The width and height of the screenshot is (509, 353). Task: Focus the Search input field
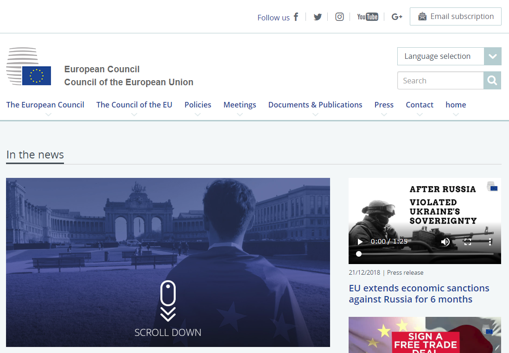(x=440, y=81)
